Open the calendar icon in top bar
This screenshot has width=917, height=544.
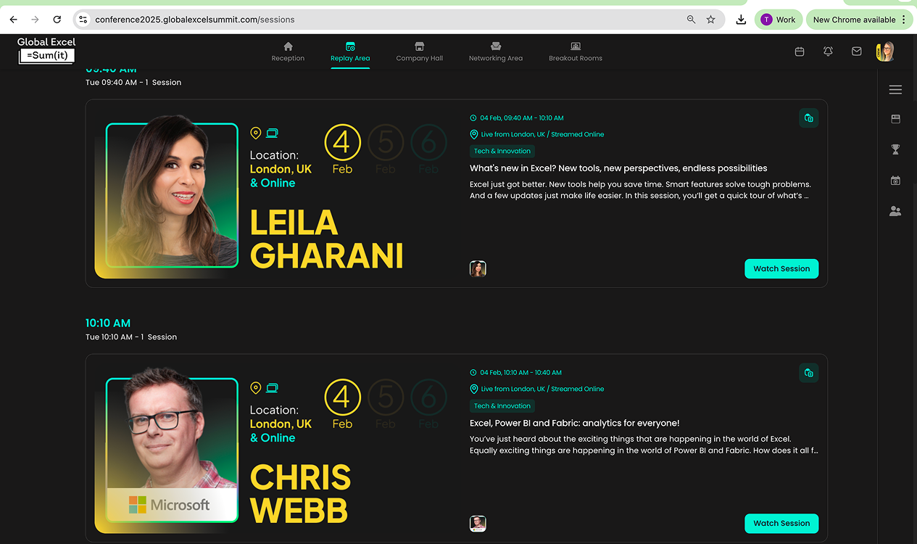800,51
